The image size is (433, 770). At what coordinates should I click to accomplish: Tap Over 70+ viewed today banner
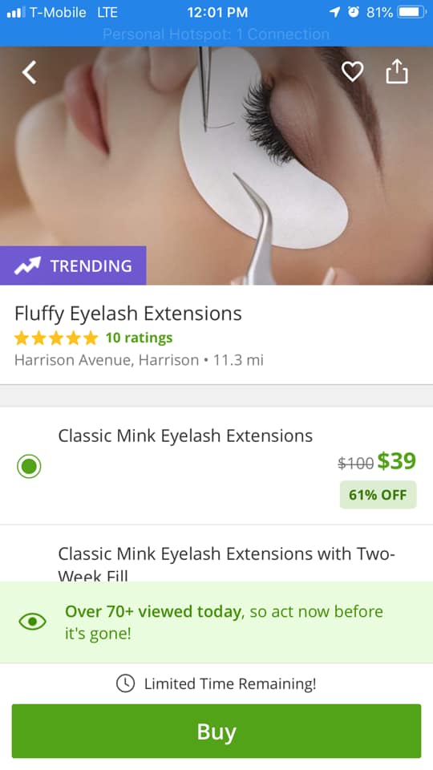coord(216,622)
